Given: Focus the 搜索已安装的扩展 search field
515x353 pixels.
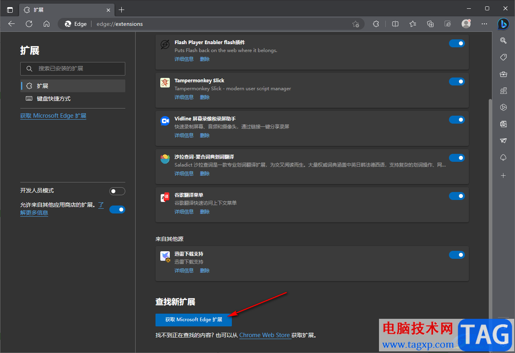Looking at the screenshot, I should [x=73, y=69].
